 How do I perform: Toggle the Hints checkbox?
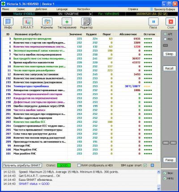coord(165,178)
